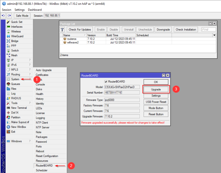Expand the Tools submenu arrow
The height and width of the screenshot is (173, 221).
coord(30,103)
